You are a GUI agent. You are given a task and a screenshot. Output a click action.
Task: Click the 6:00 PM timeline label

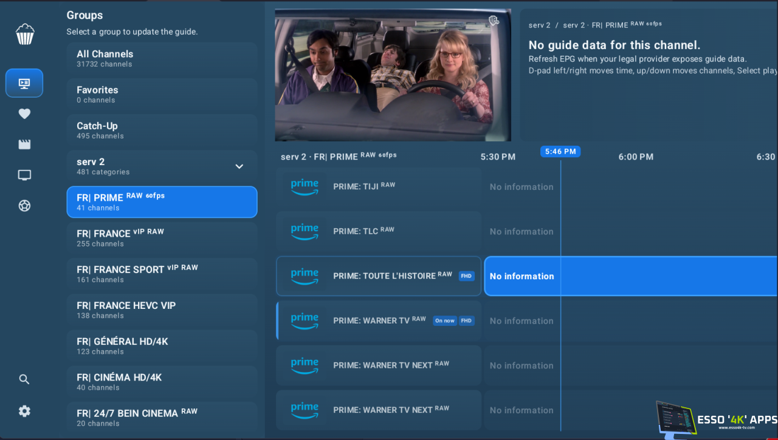coord(636,157)
